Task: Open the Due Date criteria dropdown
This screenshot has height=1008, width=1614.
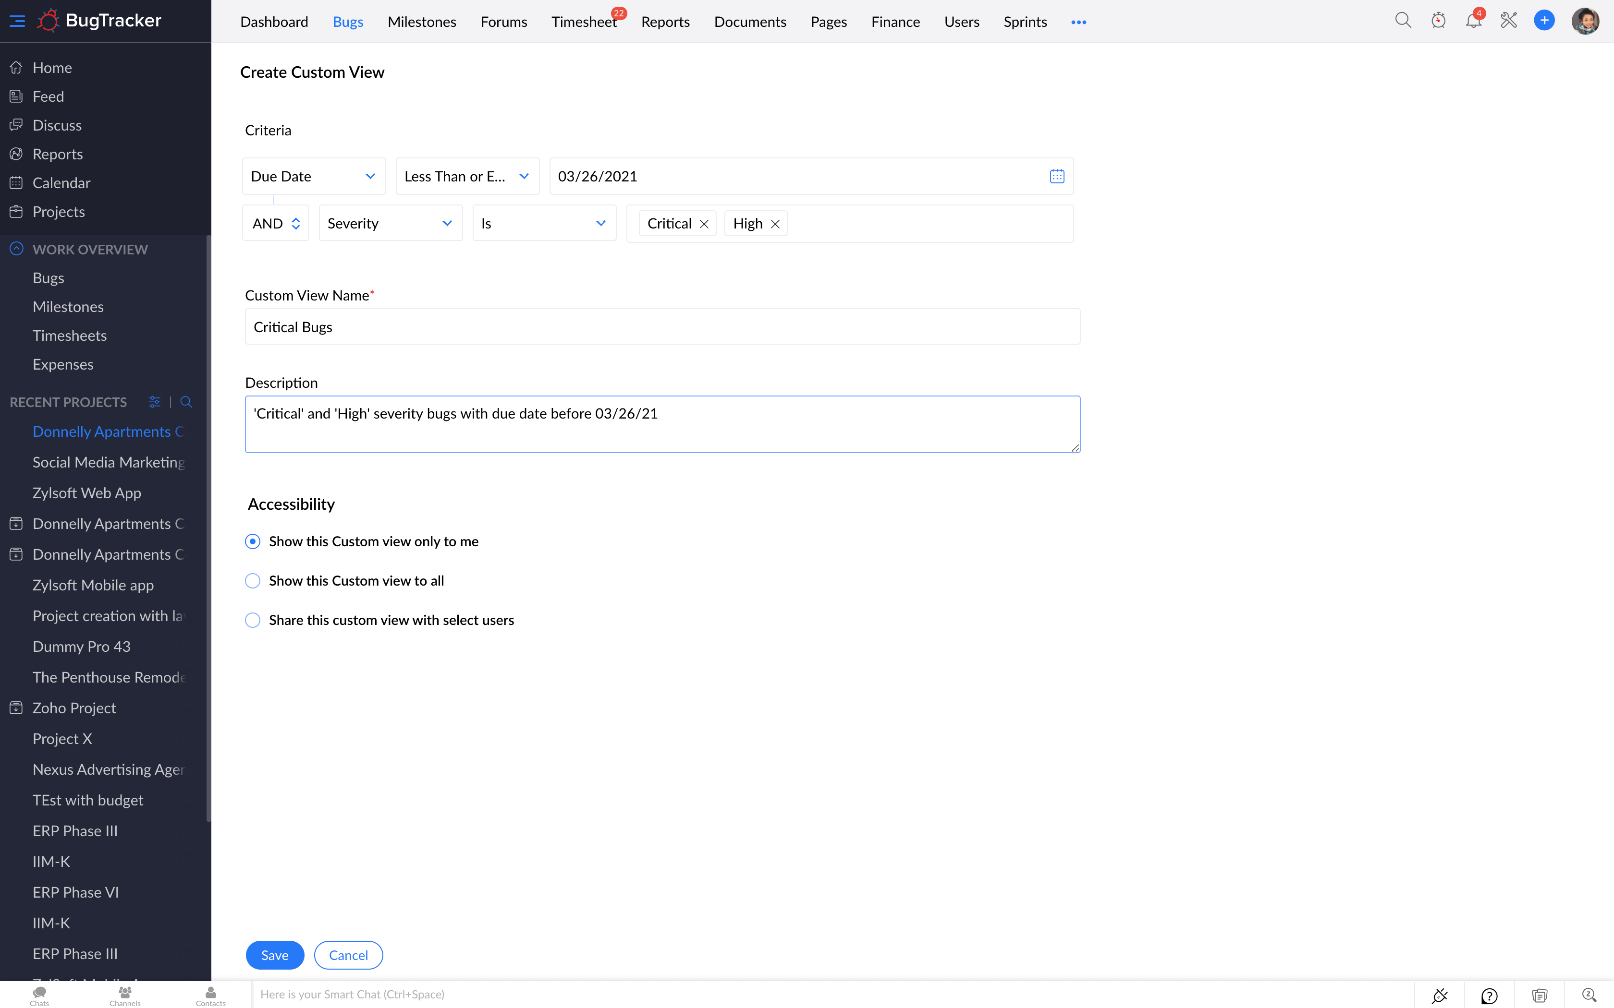Action: coord(314,176)
